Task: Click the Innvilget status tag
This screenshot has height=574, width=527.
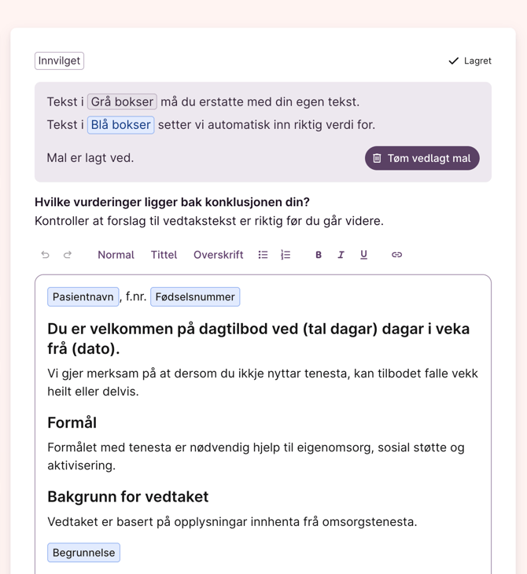Action: coord(59,61)
